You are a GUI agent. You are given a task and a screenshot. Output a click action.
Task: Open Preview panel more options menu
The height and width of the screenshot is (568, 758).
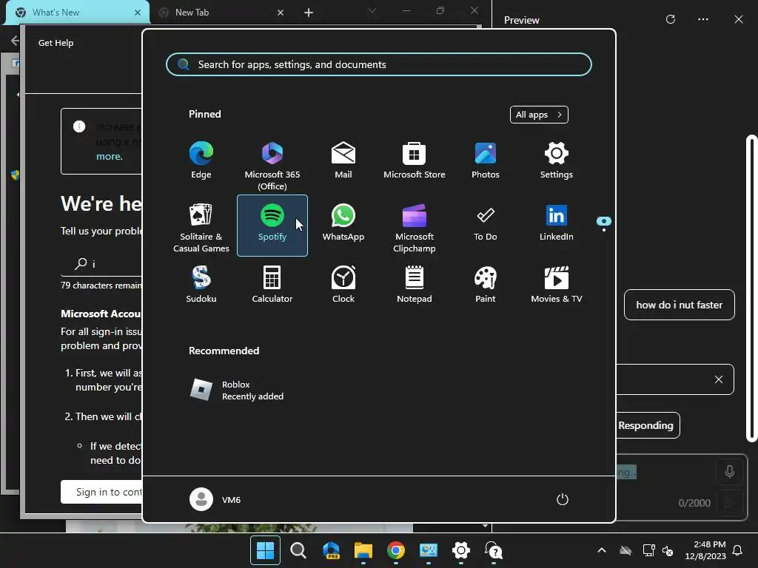click(x=703, y=19)
